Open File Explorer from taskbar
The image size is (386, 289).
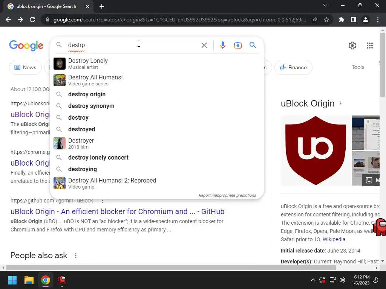coord(29,280)
